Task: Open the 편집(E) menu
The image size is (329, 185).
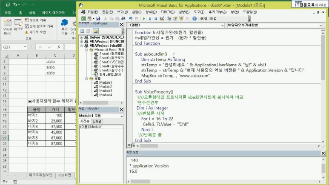Action: coord(107,12)
